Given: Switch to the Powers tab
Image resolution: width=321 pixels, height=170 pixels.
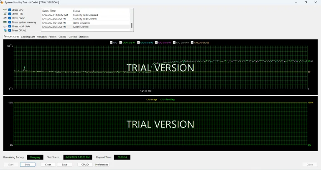Looking at the screenshot, I should click(52, 37).
